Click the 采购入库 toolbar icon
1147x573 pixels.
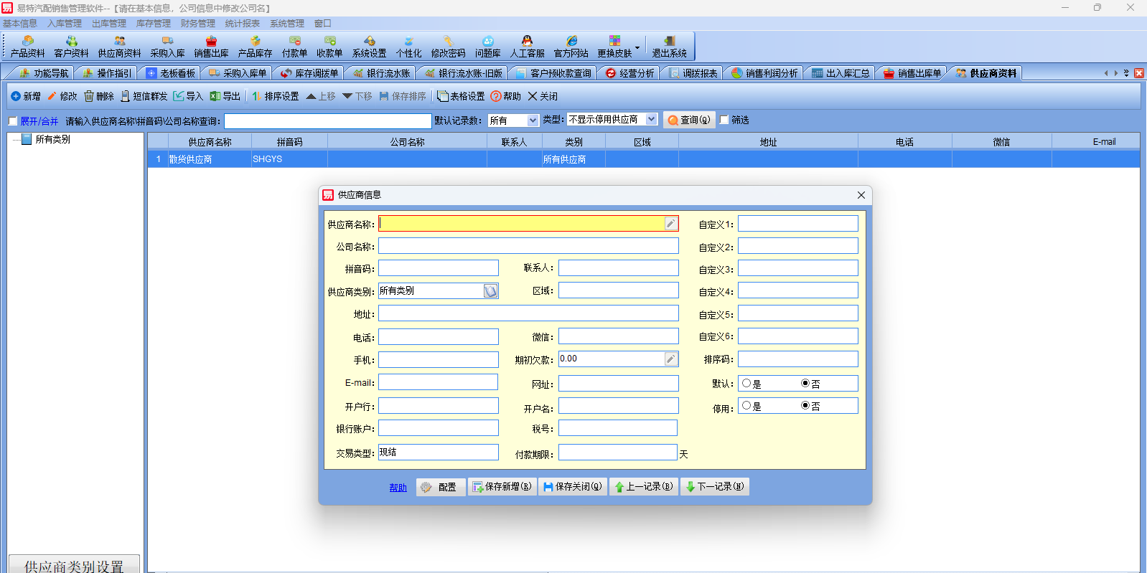[167, 47]
